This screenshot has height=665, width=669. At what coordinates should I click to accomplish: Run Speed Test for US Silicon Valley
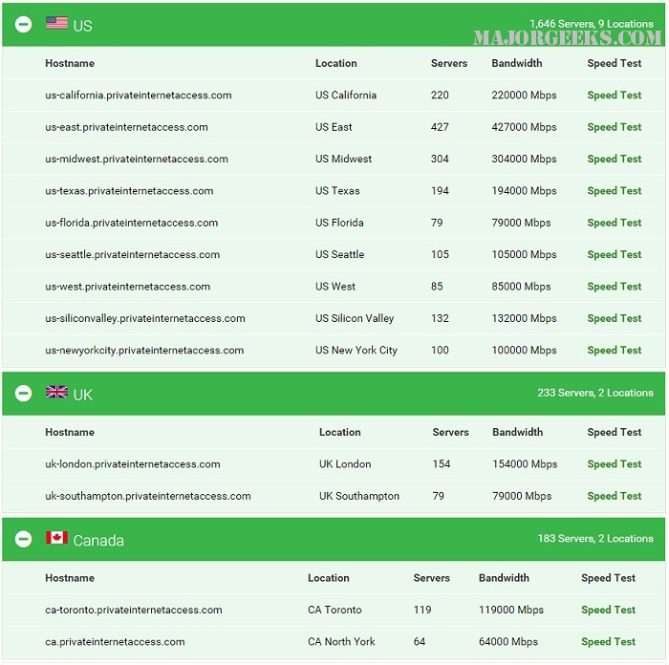click(x=614, y=318)
